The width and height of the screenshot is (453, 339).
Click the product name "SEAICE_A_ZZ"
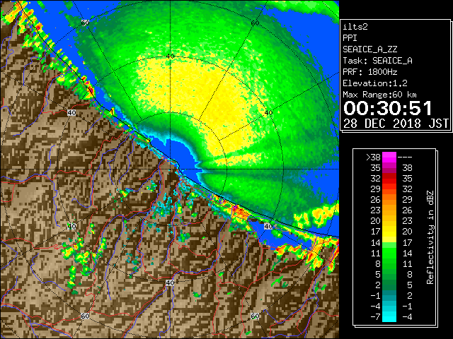tap(369, 49)
